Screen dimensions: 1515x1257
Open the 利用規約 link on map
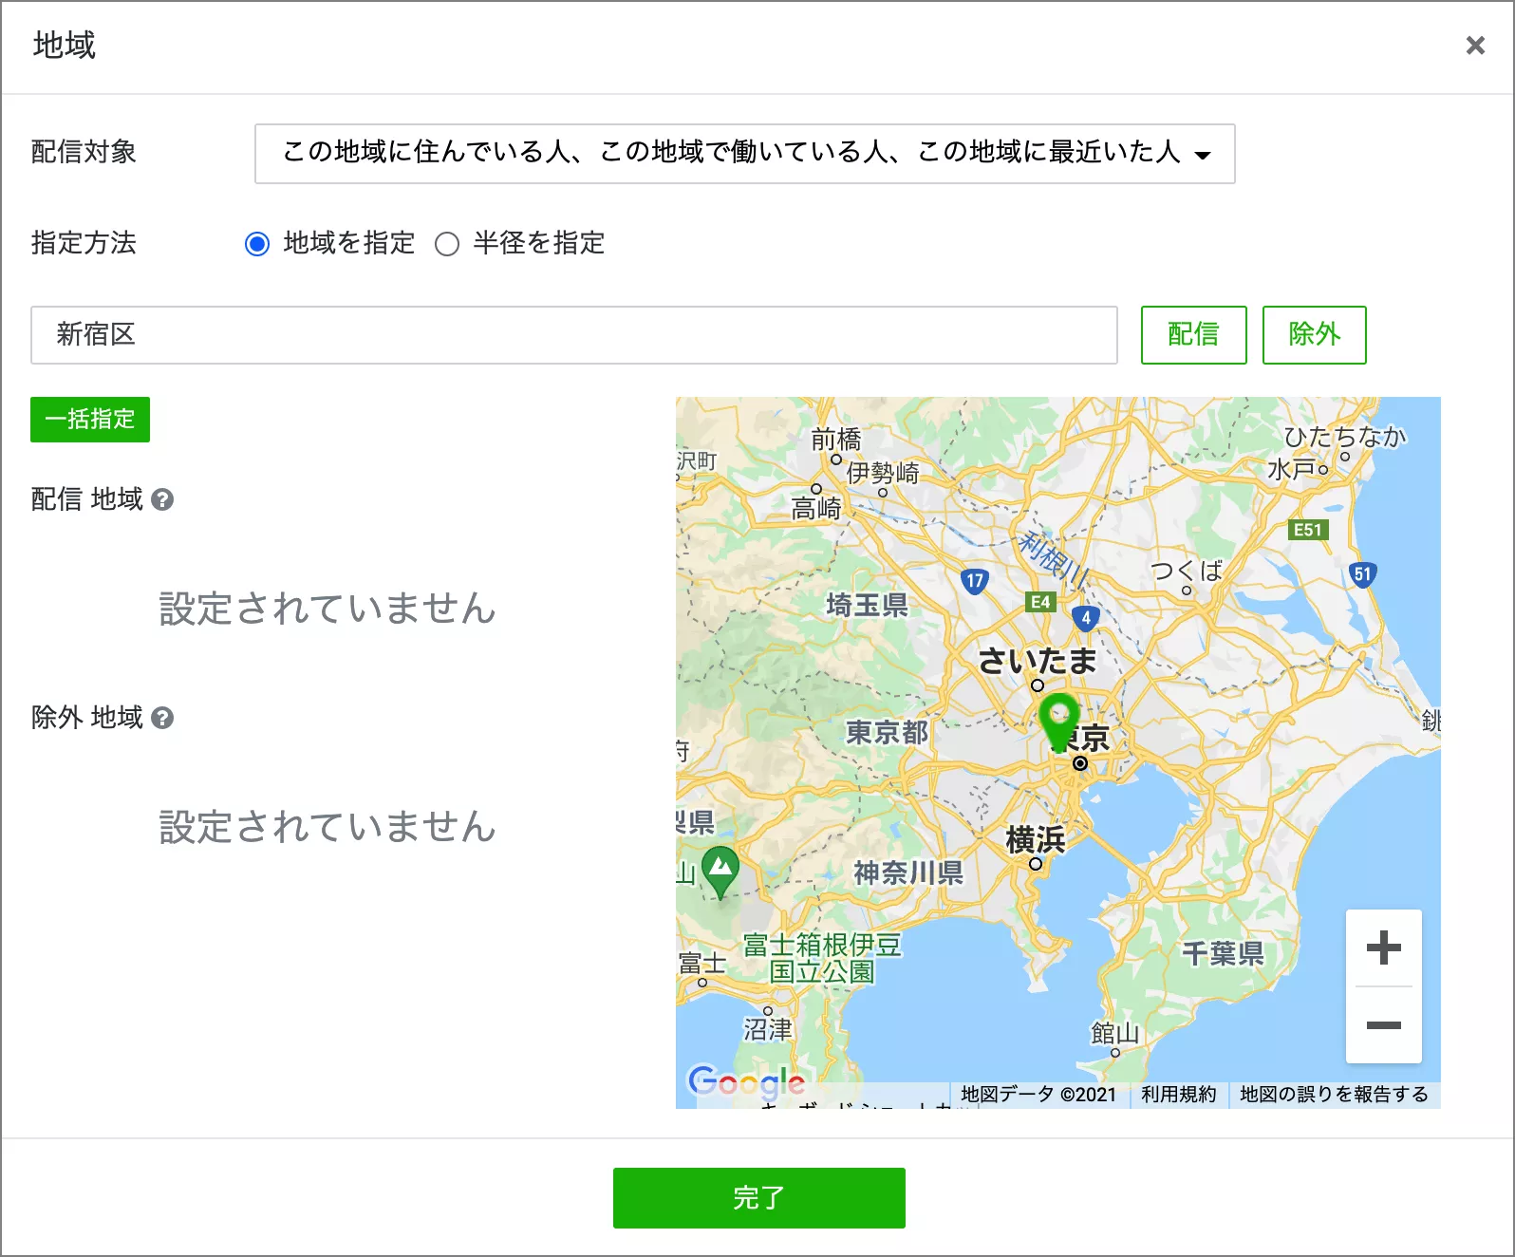(1178, 1095)
